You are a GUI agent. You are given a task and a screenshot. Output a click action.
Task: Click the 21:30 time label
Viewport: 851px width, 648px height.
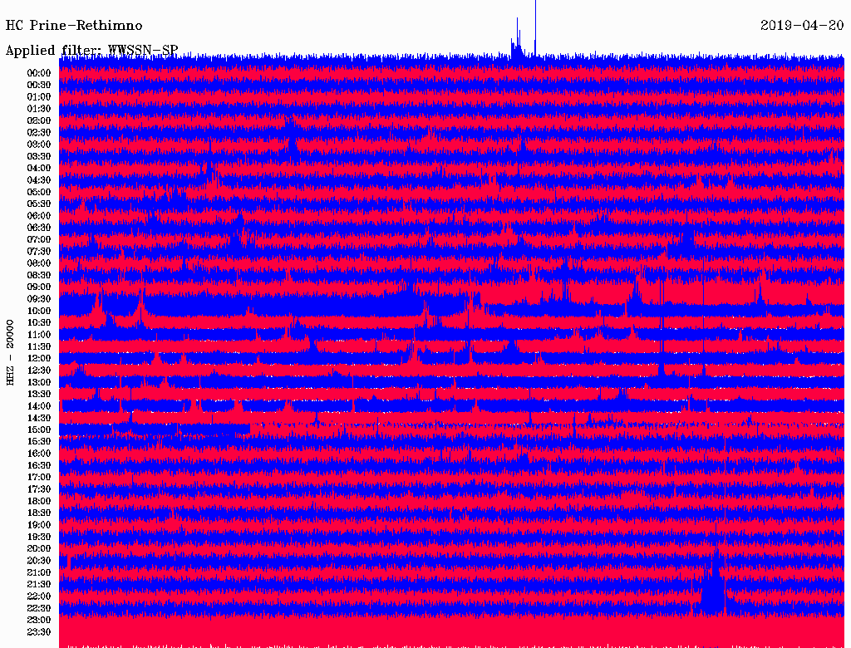click(x=39, y=585)
